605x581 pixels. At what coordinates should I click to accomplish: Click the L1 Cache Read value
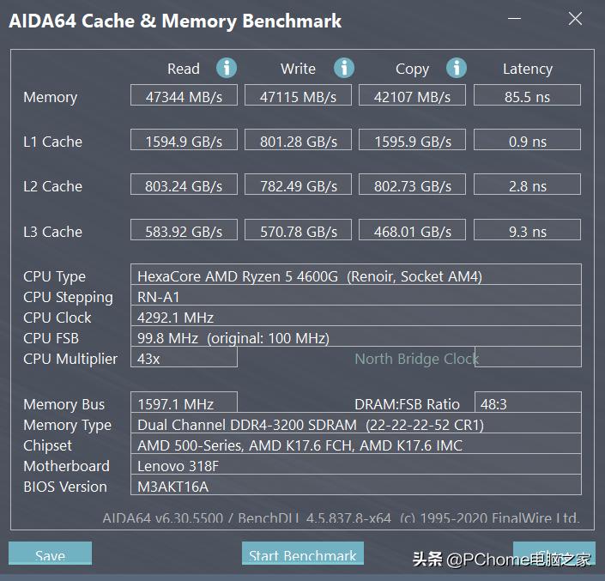pyautogui.click(x=185, y=142)
